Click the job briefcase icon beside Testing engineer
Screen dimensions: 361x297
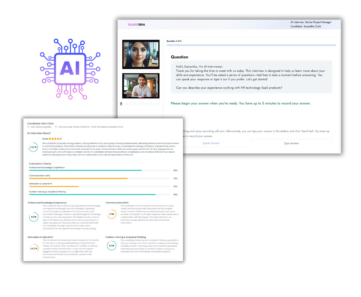[28, 127]
